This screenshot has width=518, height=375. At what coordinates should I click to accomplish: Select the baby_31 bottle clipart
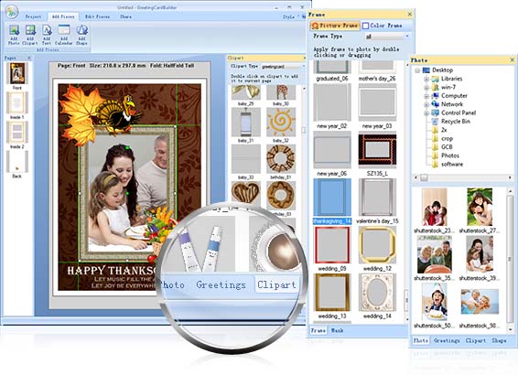pyautogui.click(x=246, y=122)
